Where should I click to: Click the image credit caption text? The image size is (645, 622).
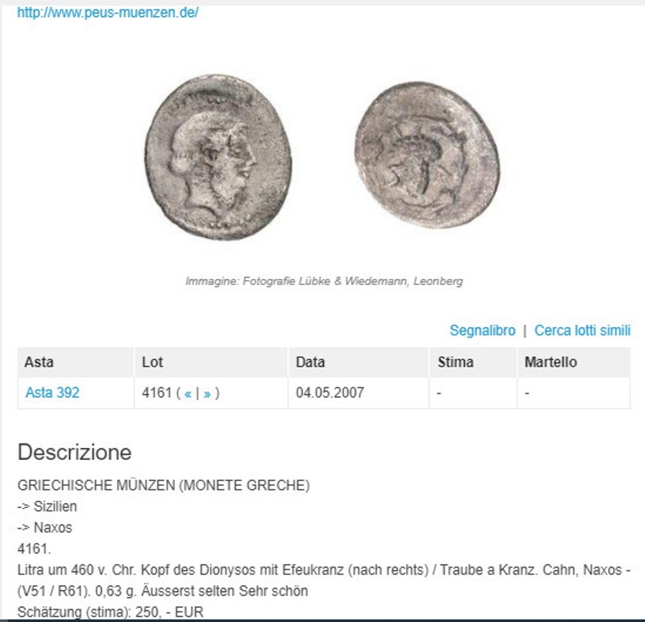[x=324, y=281]
